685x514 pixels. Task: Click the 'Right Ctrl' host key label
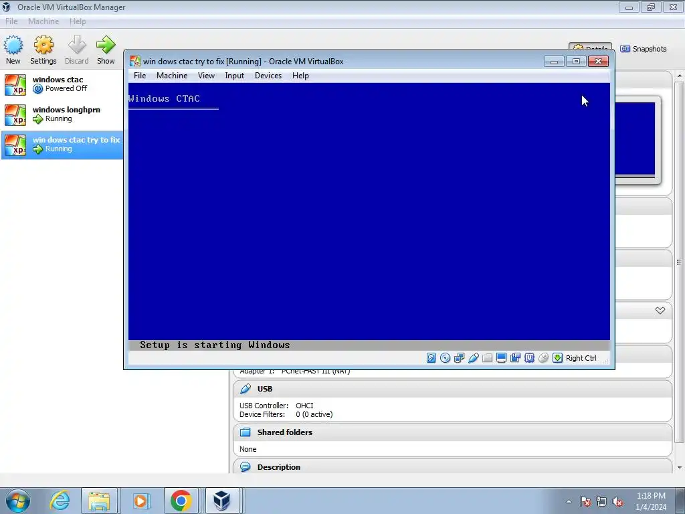click(581, 358)
